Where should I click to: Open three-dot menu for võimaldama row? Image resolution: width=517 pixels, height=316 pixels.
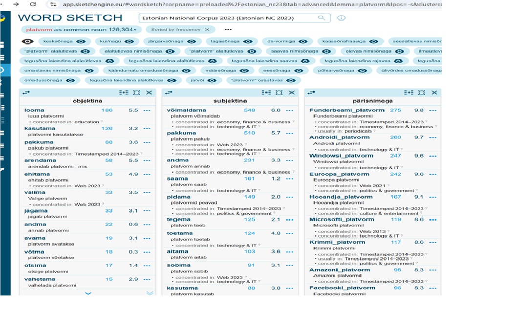point(289,111)
